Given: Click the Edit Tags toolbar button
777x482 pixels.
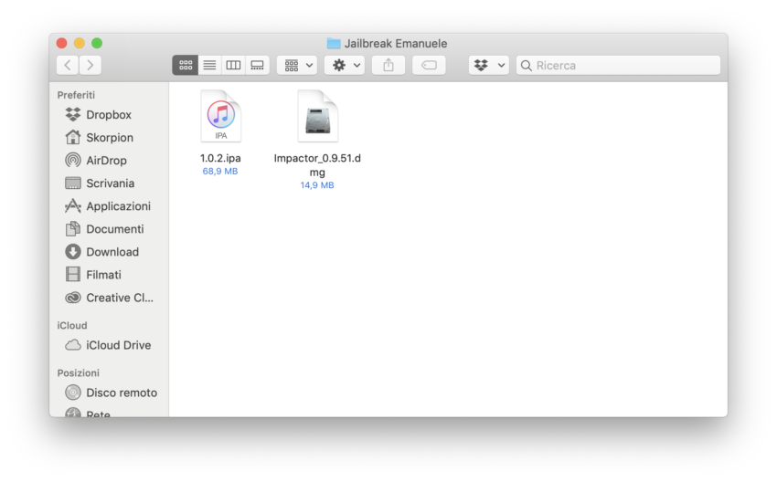Looking at the screenshot, I should [x=429, y=66].
